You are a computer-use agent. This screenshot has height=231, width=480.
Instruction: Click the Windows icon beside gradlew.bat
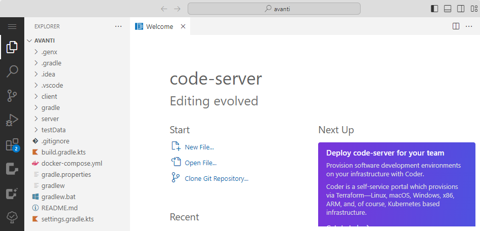point(35,197)
